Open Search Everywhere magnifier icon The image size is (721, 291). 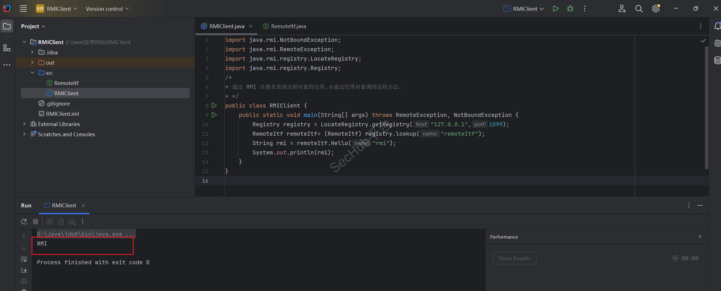pos(639,9)
